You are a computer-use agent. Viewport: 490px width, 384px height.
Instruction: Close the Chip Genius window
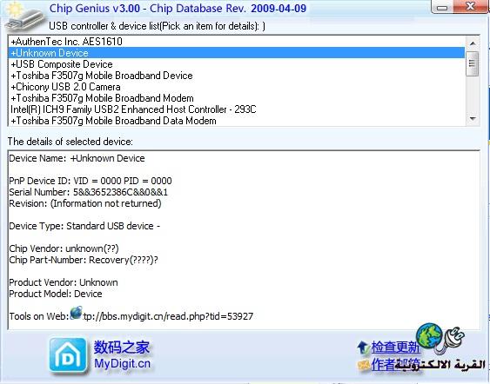tap(470, 6)
